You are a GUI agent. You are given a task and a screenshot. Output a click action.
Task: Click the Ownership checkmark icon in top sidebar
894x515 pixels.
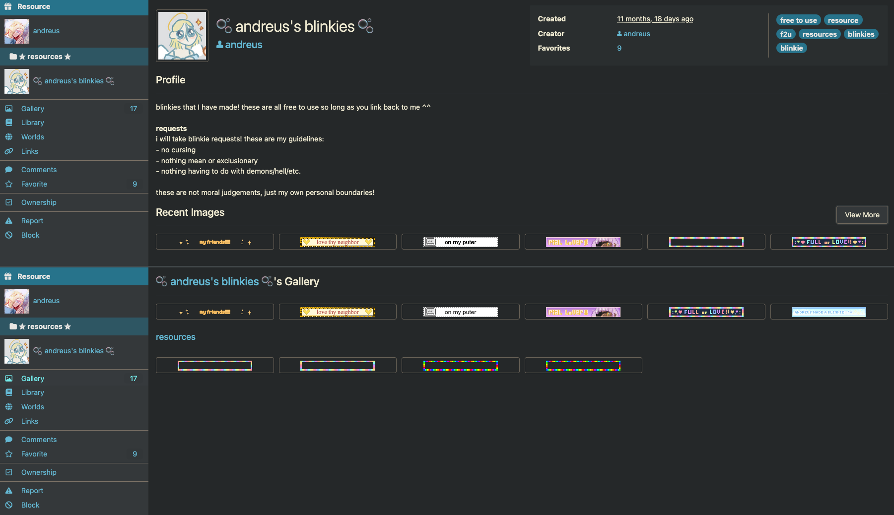pos(9,202)
